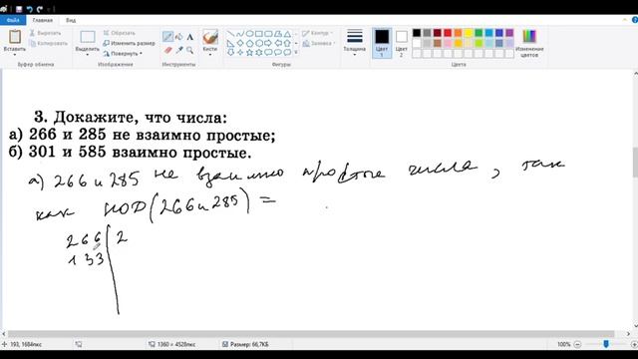Undo using the quick access arrow
This screenshot has height=359, width=638.
[x=29, y=9]
